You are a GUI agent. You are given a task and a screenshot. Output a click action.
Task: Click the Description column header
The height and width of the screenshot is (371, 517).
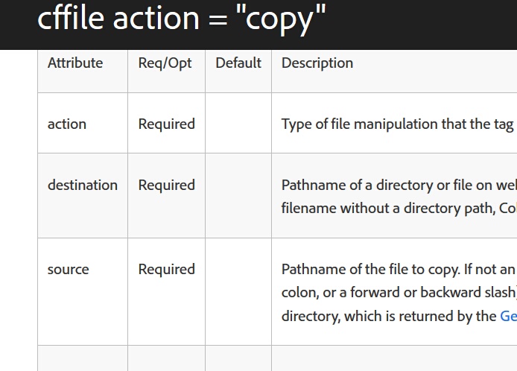[x=317, y=63]
